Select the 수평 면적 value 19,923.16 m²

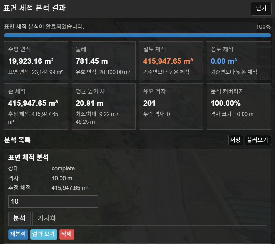pyautogui.click(x=31, y=61)
